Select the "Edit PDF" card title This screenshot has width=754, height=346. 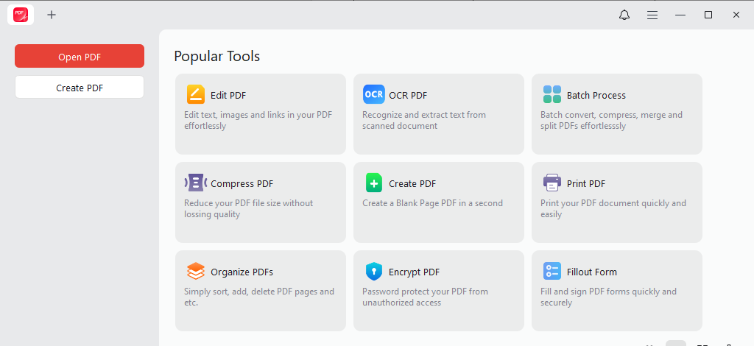pos(228,95)
